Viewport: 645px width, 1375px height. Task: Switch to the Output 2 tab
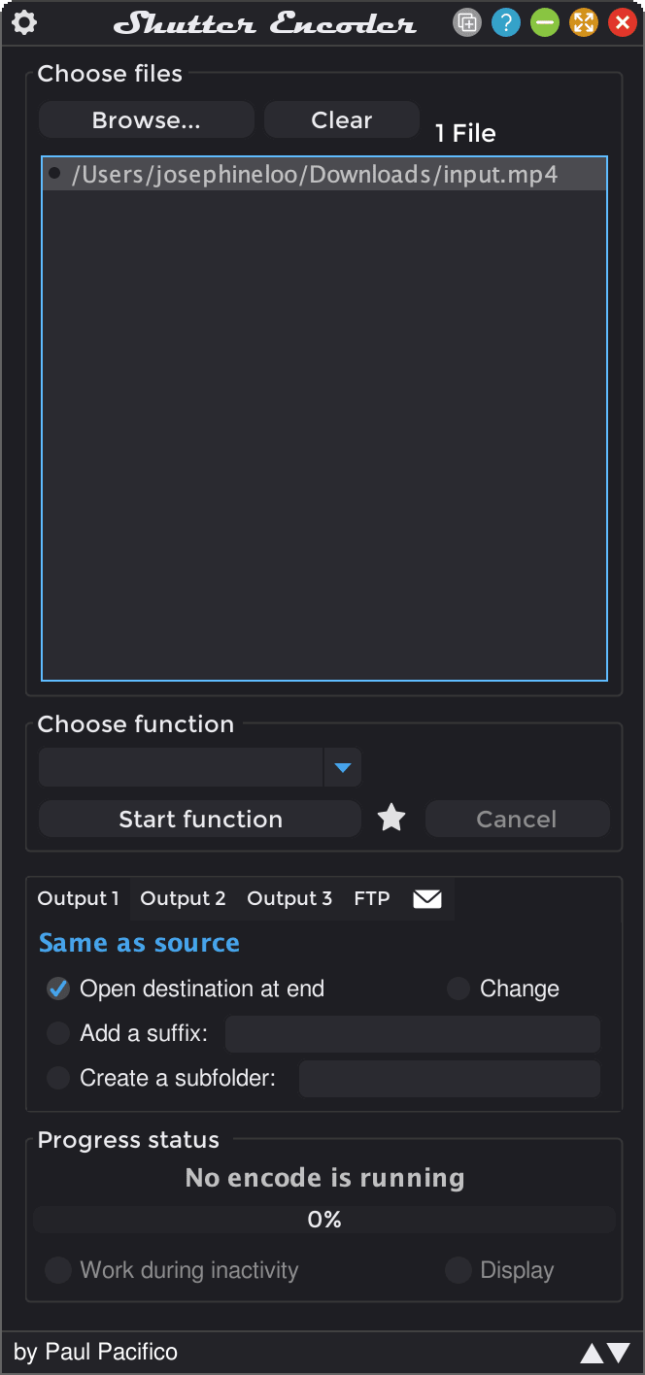click(x=183, y=899)
